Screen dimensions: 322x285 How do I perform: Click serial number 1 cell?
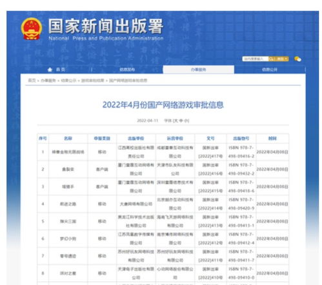(43, 152)
